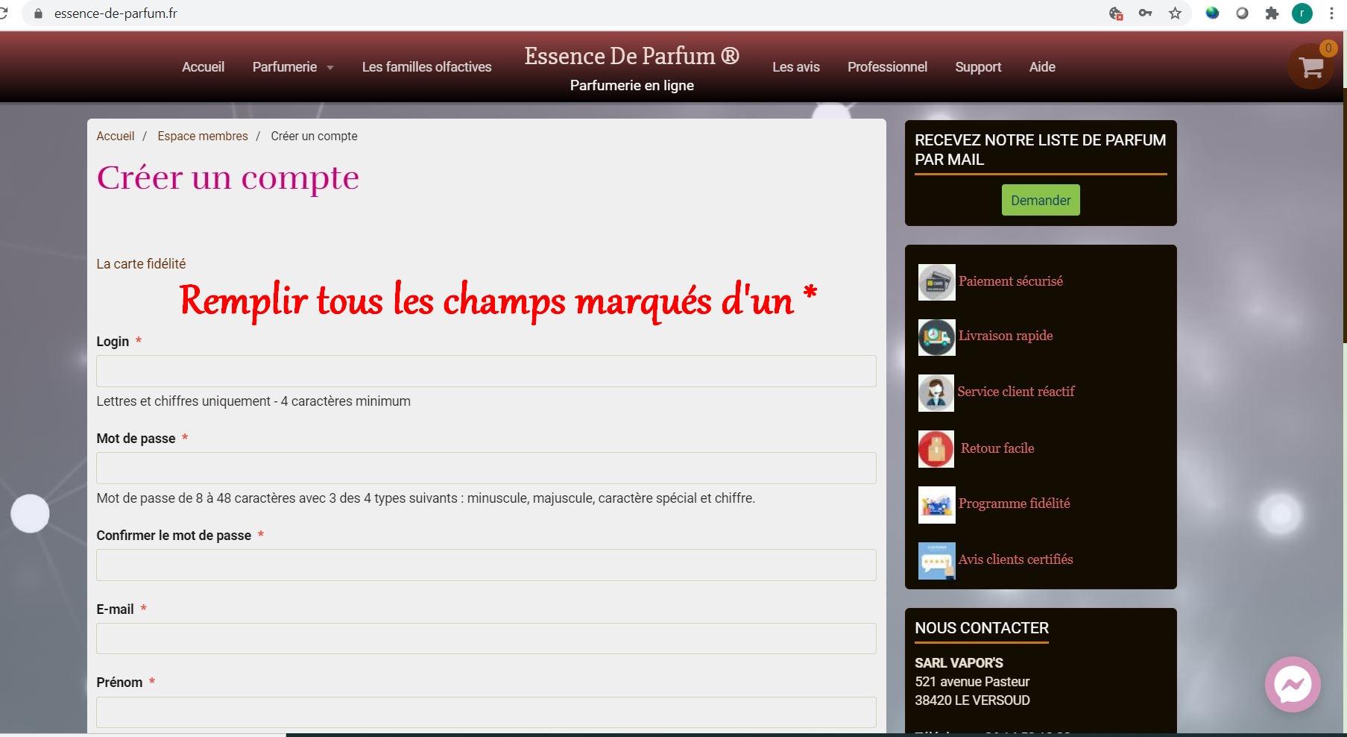The width and height of the screenshot is (1347, 737).
Task: Open the Avis clients certifiés link
Action: [1016, 559]
